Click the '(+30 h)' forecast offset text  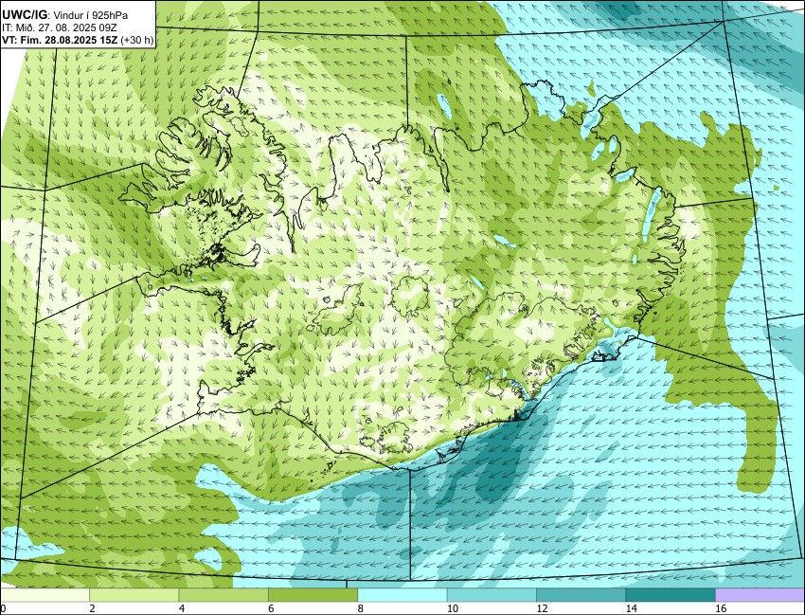pos(137,41)
